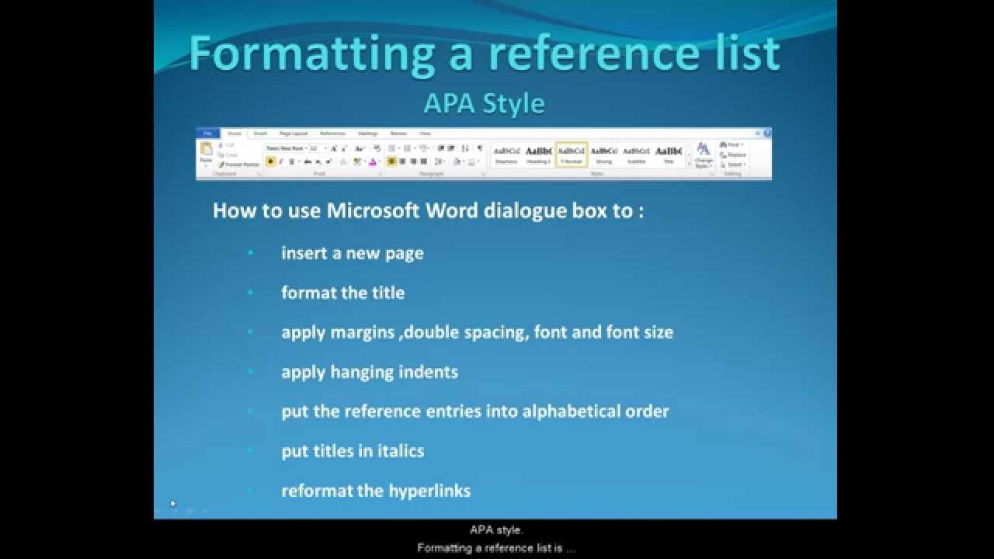Apply the Emphasis style
The image size is (994, 559).
point(506,155)
